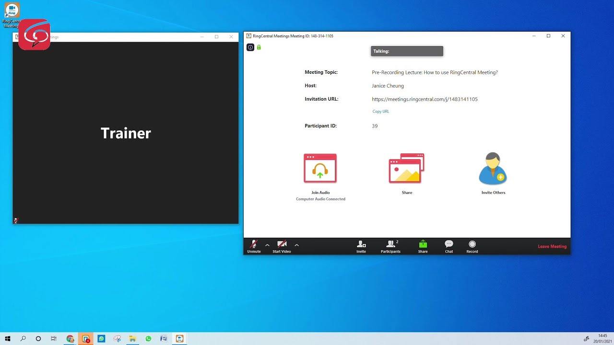
Task: Open the blue WhatsApp-style taskbar app
Action: tap(101, 339)
